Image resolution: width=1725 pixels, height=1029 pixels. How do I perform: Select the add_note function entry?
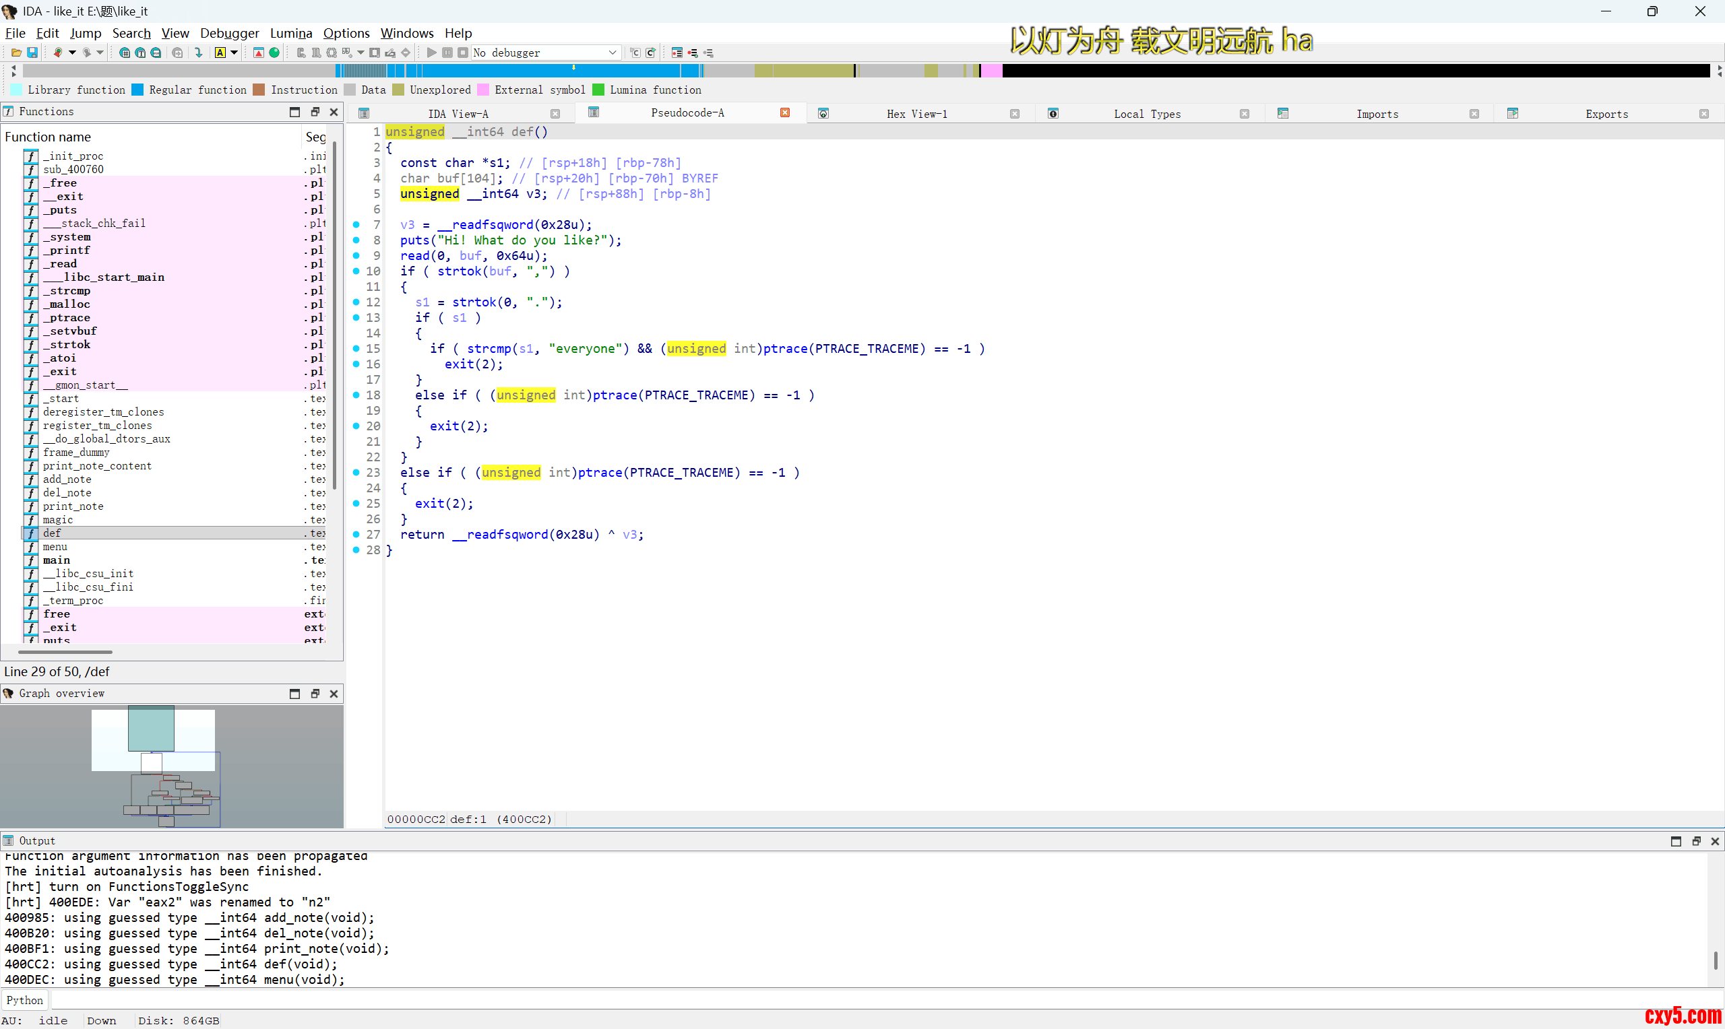coord(67,479)
